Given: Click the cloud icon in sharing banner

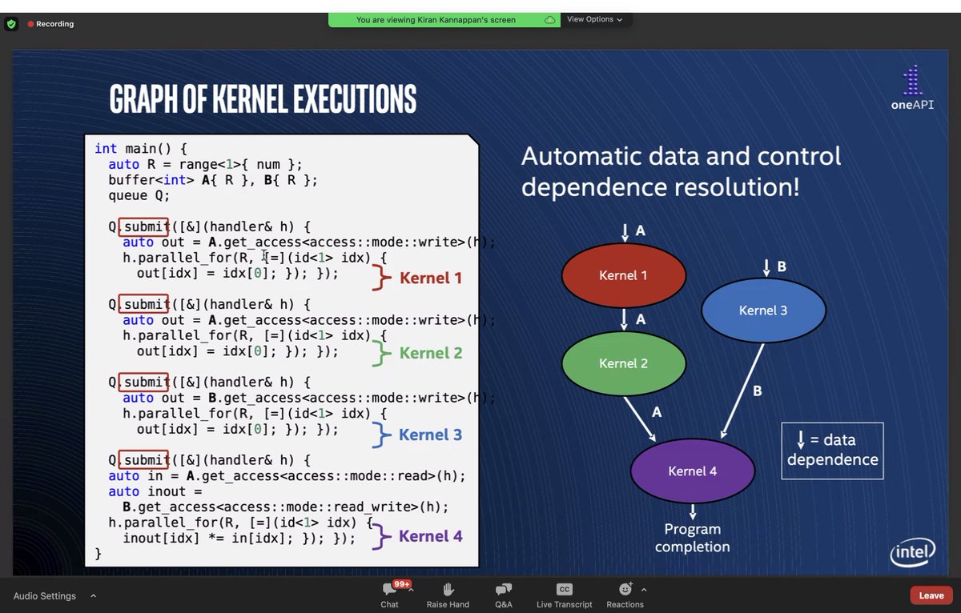Looking at the screenshot, I should 550,19.
